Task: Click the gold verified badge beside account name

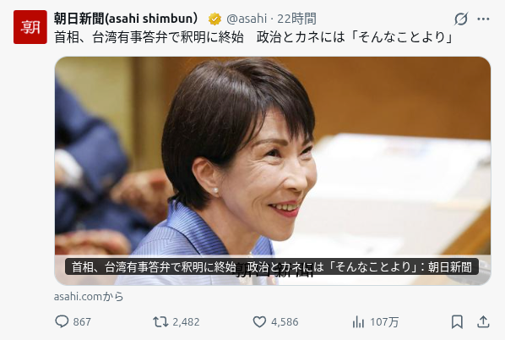Action: point(214,19)
